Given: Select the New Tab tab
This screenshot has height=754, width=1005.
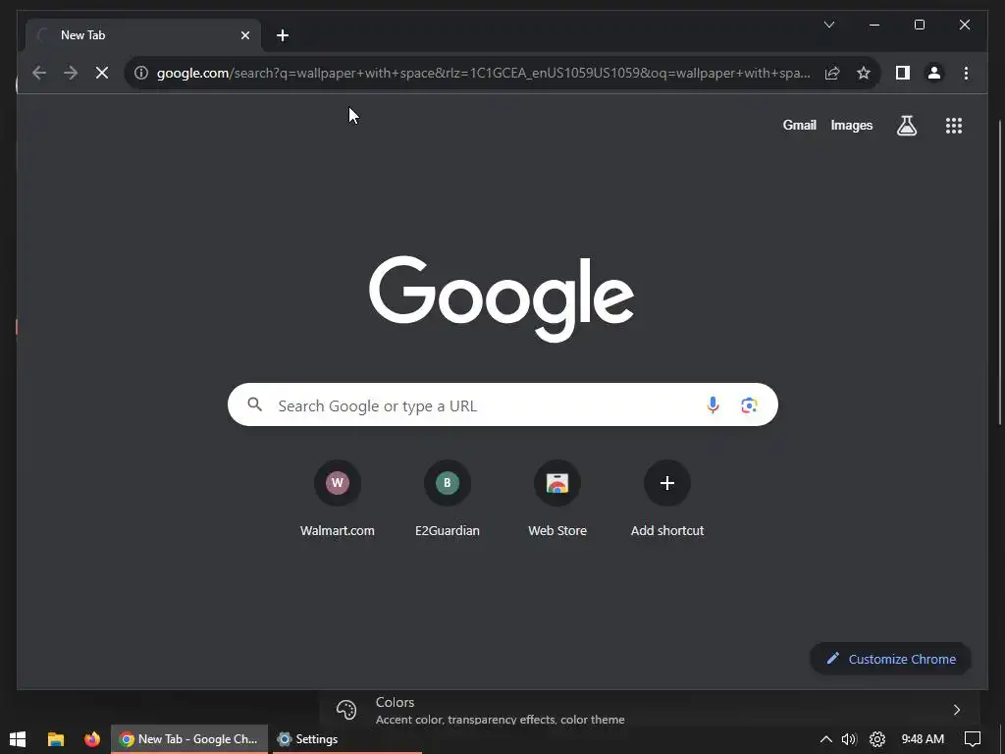Looking at the screenshot, I should pyautogui.click(x=143, y=36).
